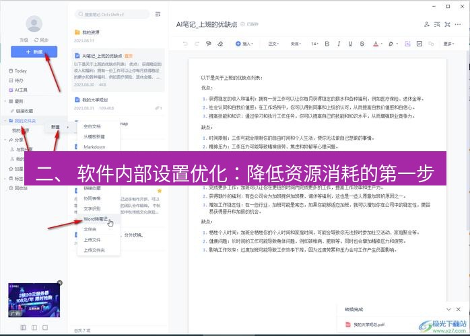Insert a to-do checkbox from the toolbar
470x336 pixels.
coord(419,44)
